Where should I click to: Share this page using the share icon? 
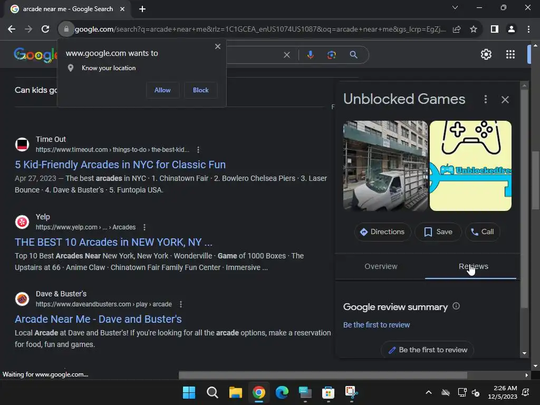pos(457,30)
